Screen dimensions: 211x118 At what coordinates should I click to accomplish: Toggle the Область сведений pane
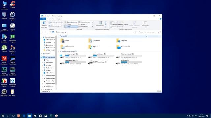(55, 26)
